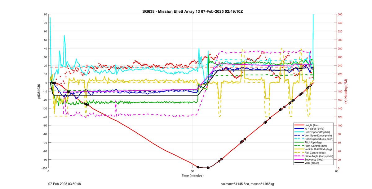The image size is (372, 189).
Task: Select right heading-axis tick label '140'
Action: [x=340, y=108]
